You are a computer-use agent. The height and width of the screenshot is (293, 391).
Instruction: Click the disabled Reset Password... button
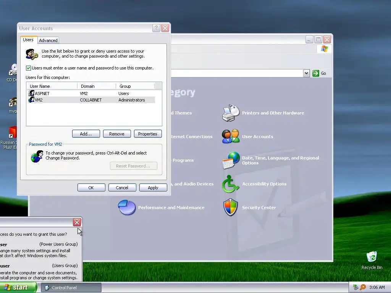click(134, 166)
